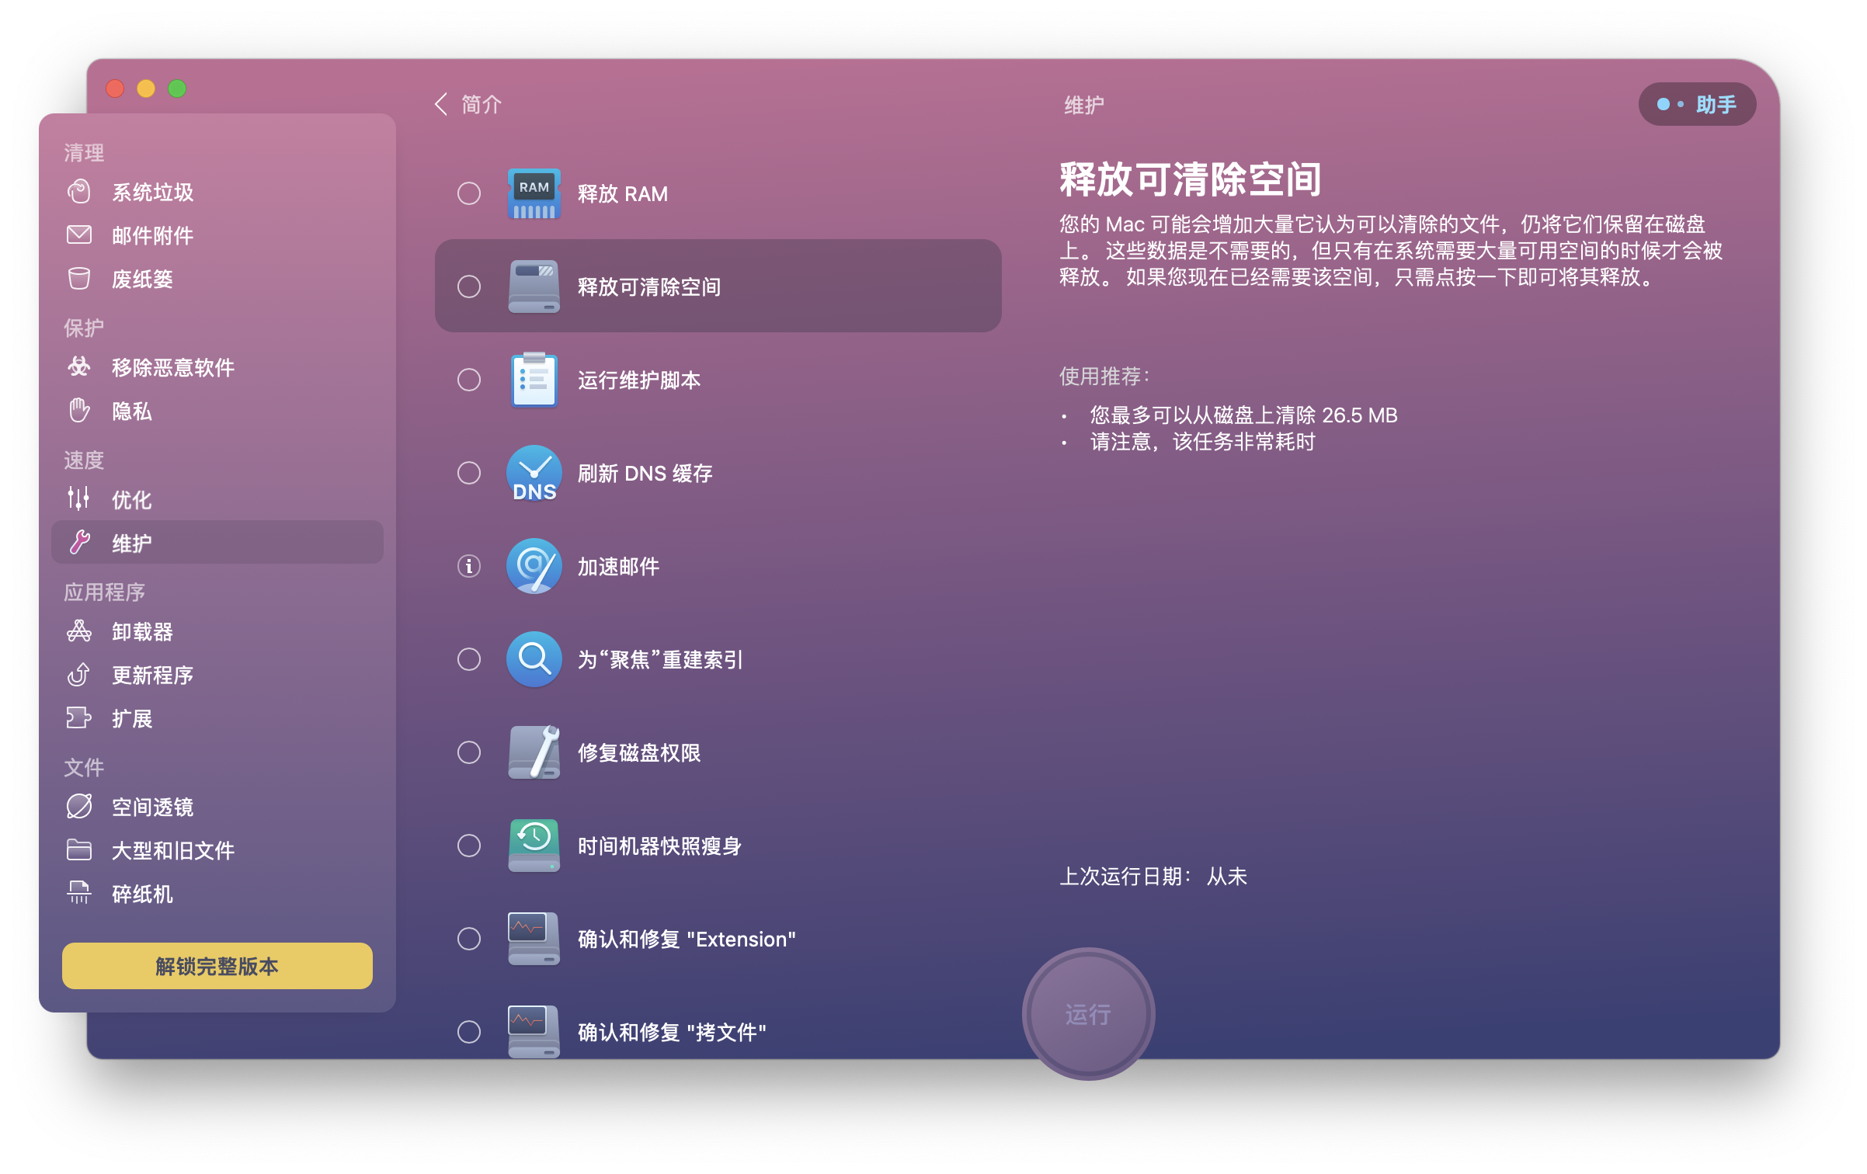Open 系统垃圾 in the sidebar
The width and height of the screenshot is (1867, 1174).
coord(152,193)
